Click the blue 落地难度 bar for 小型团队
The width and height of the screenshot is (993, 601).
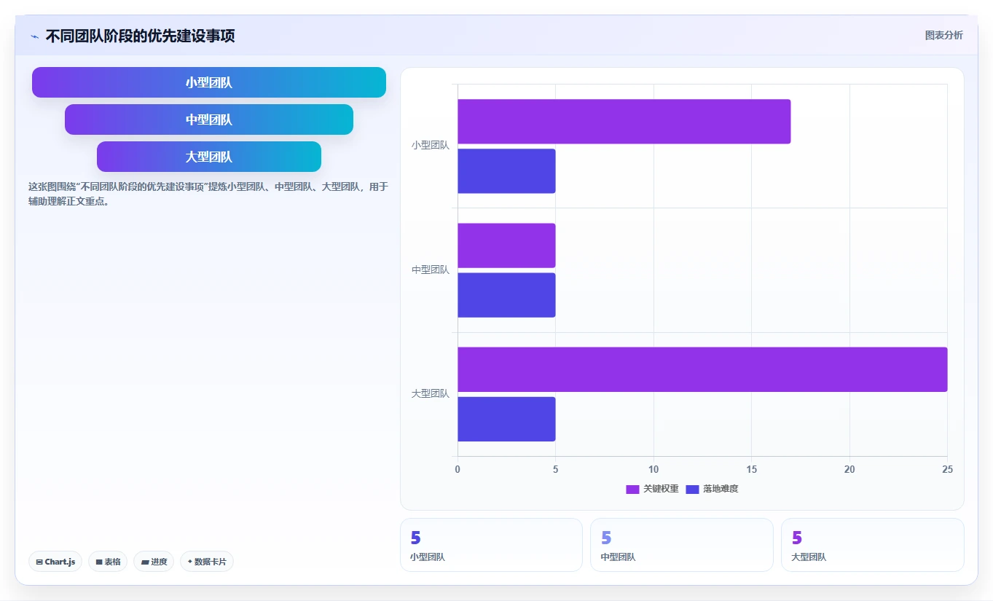tap(506, 171)
